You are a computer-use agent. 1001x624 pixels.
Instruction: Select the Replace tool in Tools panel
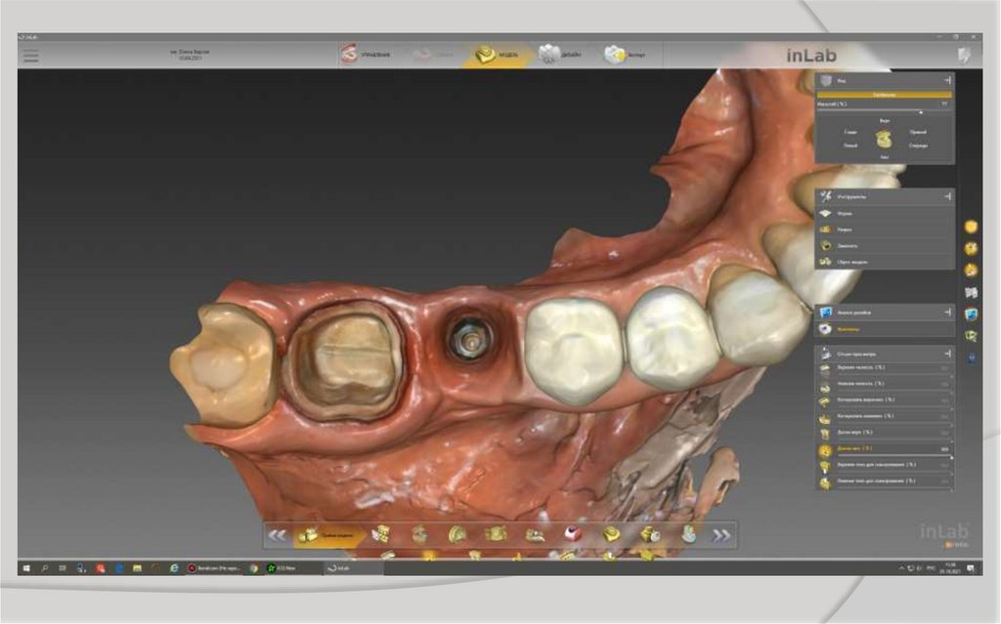884,246
